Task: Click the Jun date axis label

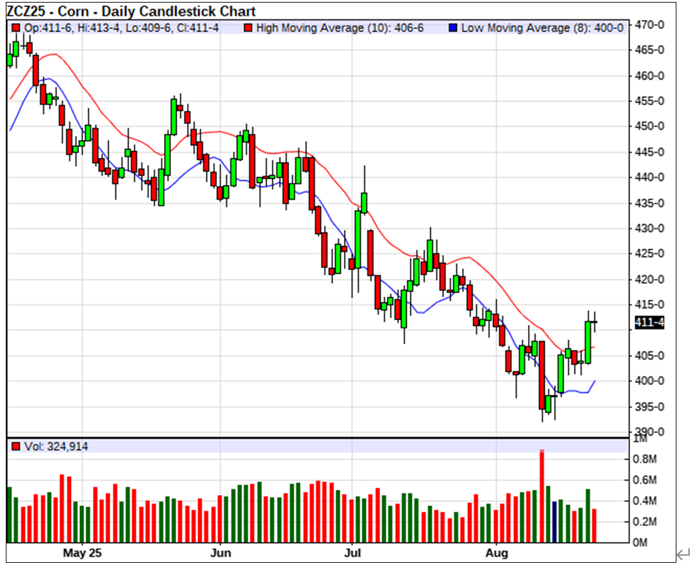Action: [x=221, y=553]
